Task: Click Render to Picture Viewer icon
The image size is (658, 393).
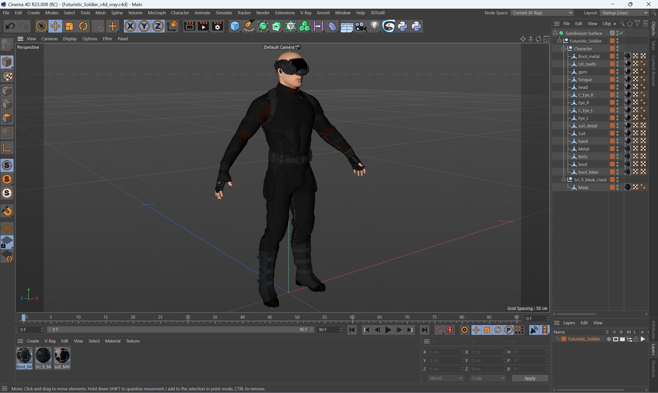Action: click(x=203, y=26)
